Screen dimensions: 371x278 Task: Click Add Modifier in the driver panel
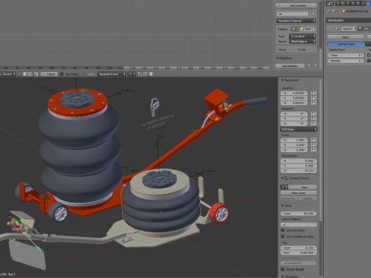(x=290, y=66)
